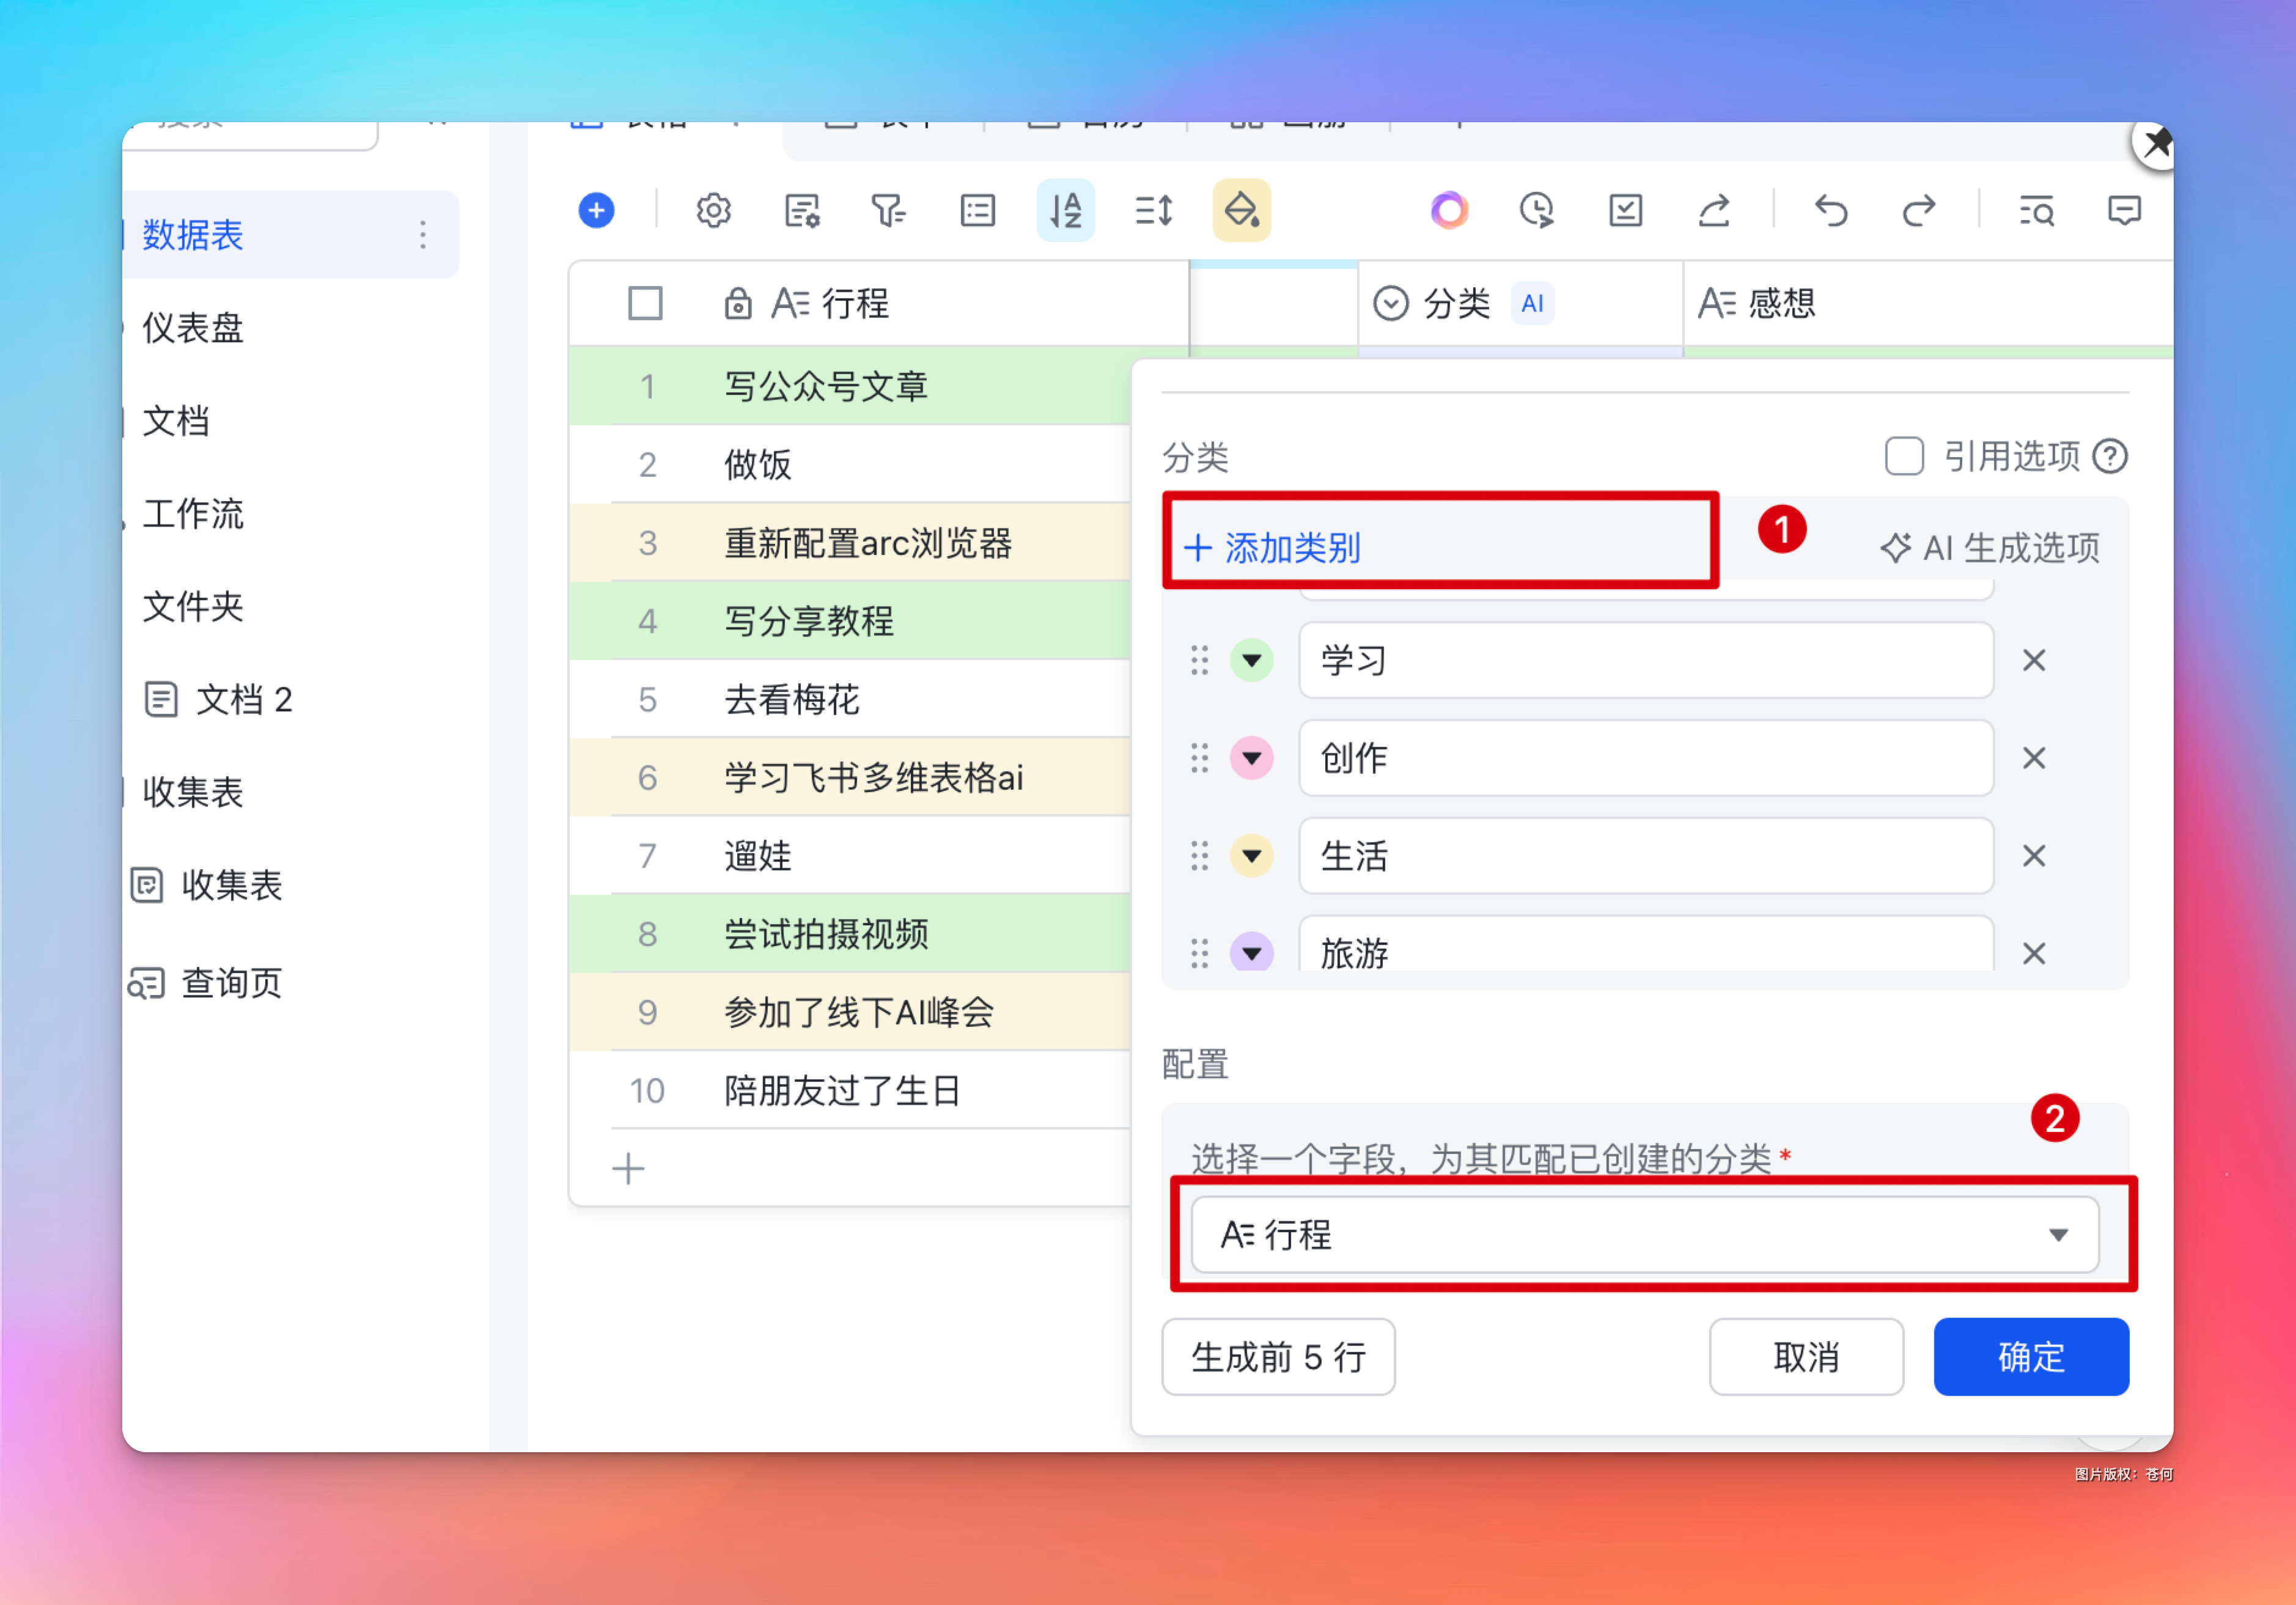
Task: Click the row height toolbar icon
Action: (1153, 211)
